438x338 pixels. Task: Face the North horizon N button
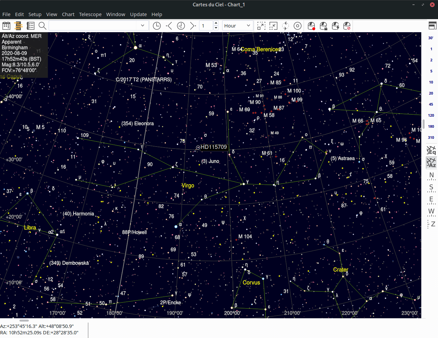431,175
